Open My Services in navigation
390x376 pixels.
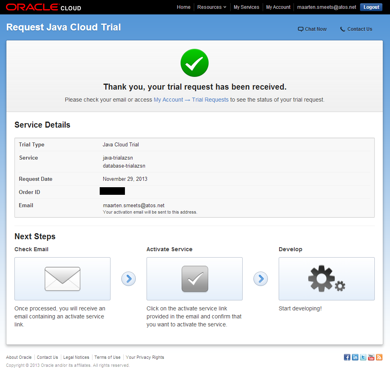coord(246,7)
